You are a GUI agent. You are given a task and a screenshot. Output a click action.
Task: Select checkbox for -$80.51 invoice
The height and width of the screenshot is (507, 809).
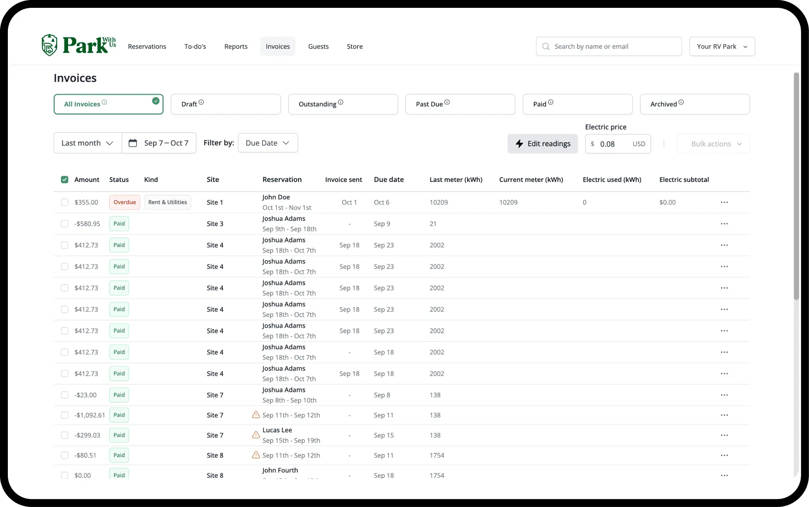click(x=65, y=456)
